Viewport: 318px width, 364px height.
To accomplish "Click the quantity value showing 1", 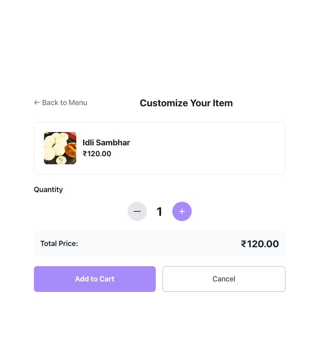I will [159, 211].
